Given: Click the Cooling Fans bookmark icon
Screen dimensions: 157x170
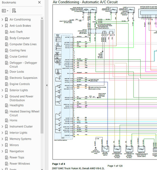Looking at the screenshot, I should click(x=7, y=50).
